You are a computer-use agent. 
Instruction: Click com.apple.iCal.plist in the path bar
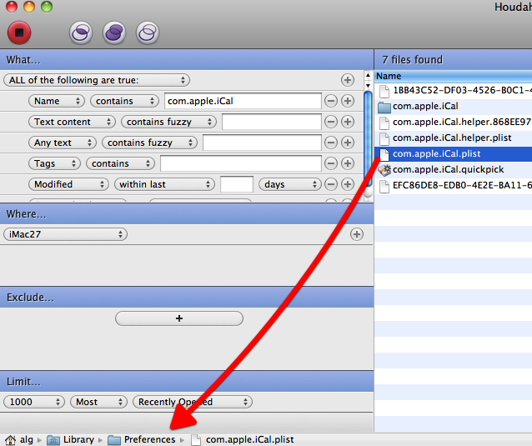pyautogui.click(x=243, y=440)
